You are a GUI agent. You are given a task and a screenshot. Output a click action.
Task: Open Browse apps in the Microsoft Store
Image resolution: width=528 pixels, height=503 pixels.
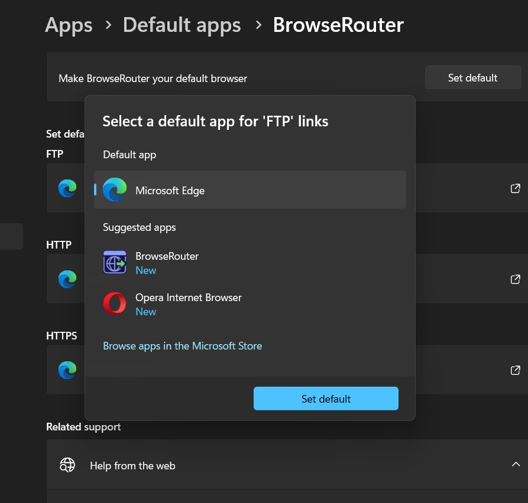[x=183, y=346]
